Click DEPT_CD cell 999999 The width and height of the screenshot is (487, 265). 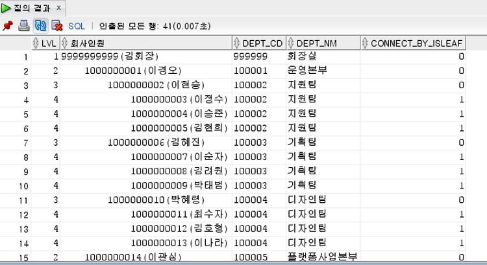259,56
